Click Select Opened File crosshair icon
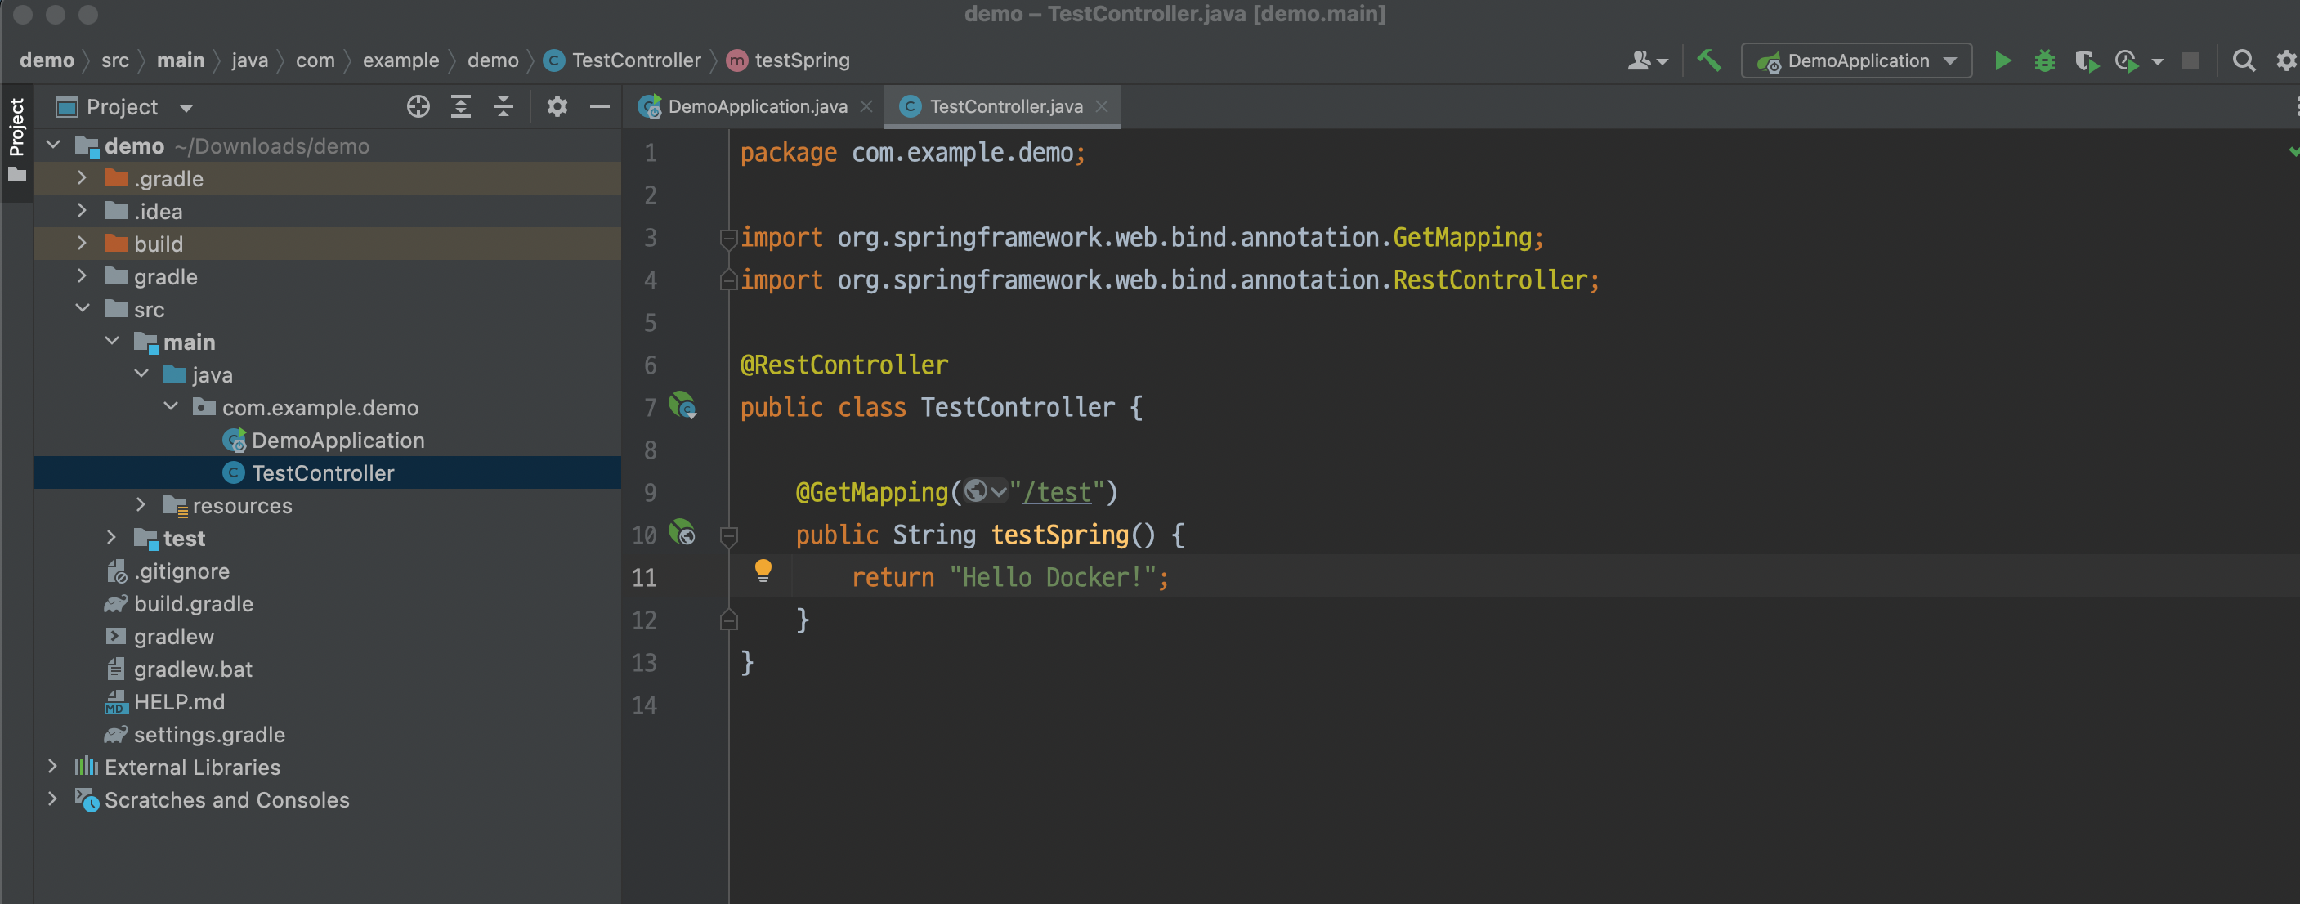Viewport: 2300px width, 904px height. pos(418,107)
